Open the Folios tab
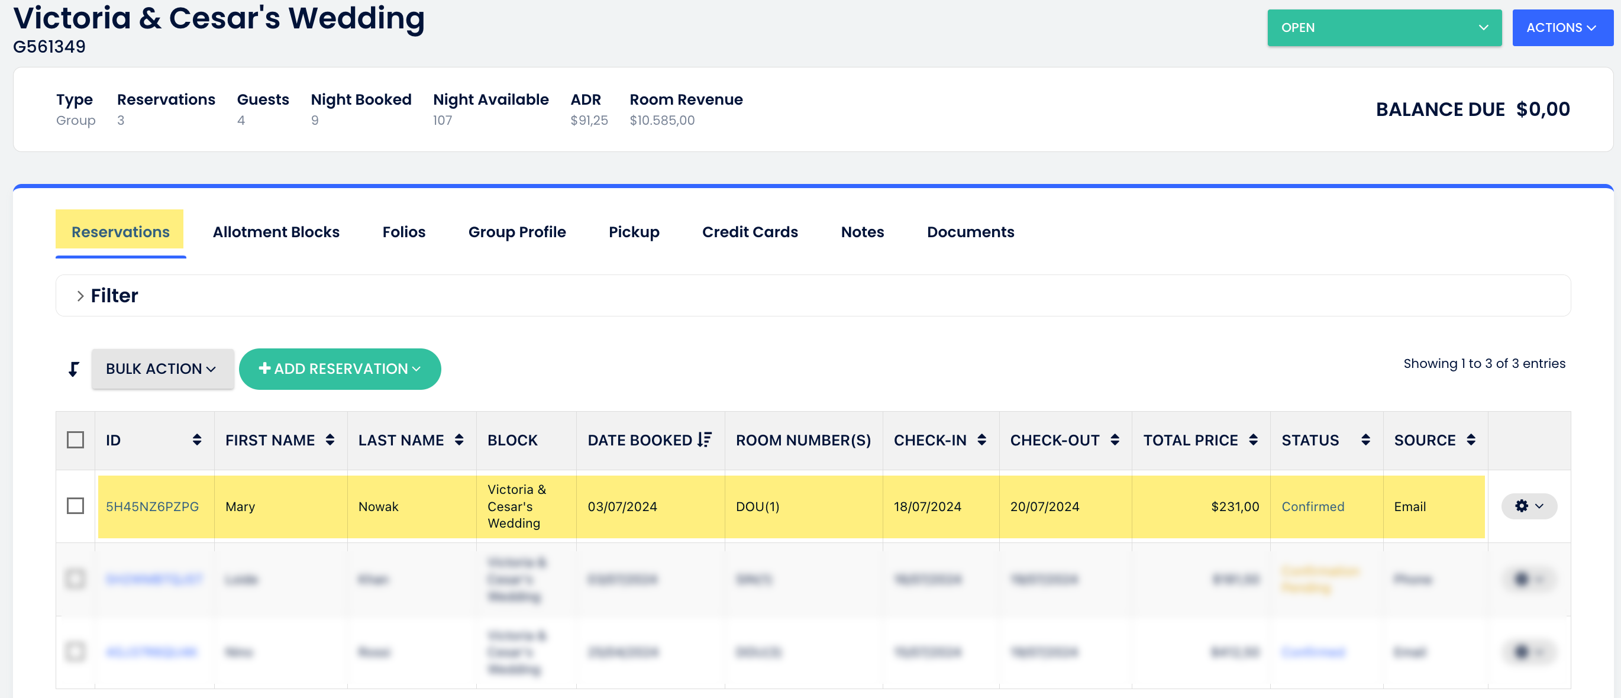 [403, 232]
